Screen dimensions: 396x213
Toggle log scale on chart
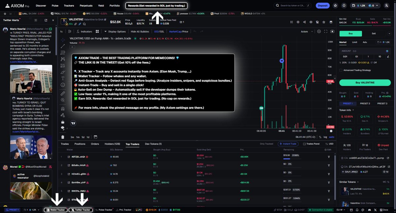pos(325,137)
